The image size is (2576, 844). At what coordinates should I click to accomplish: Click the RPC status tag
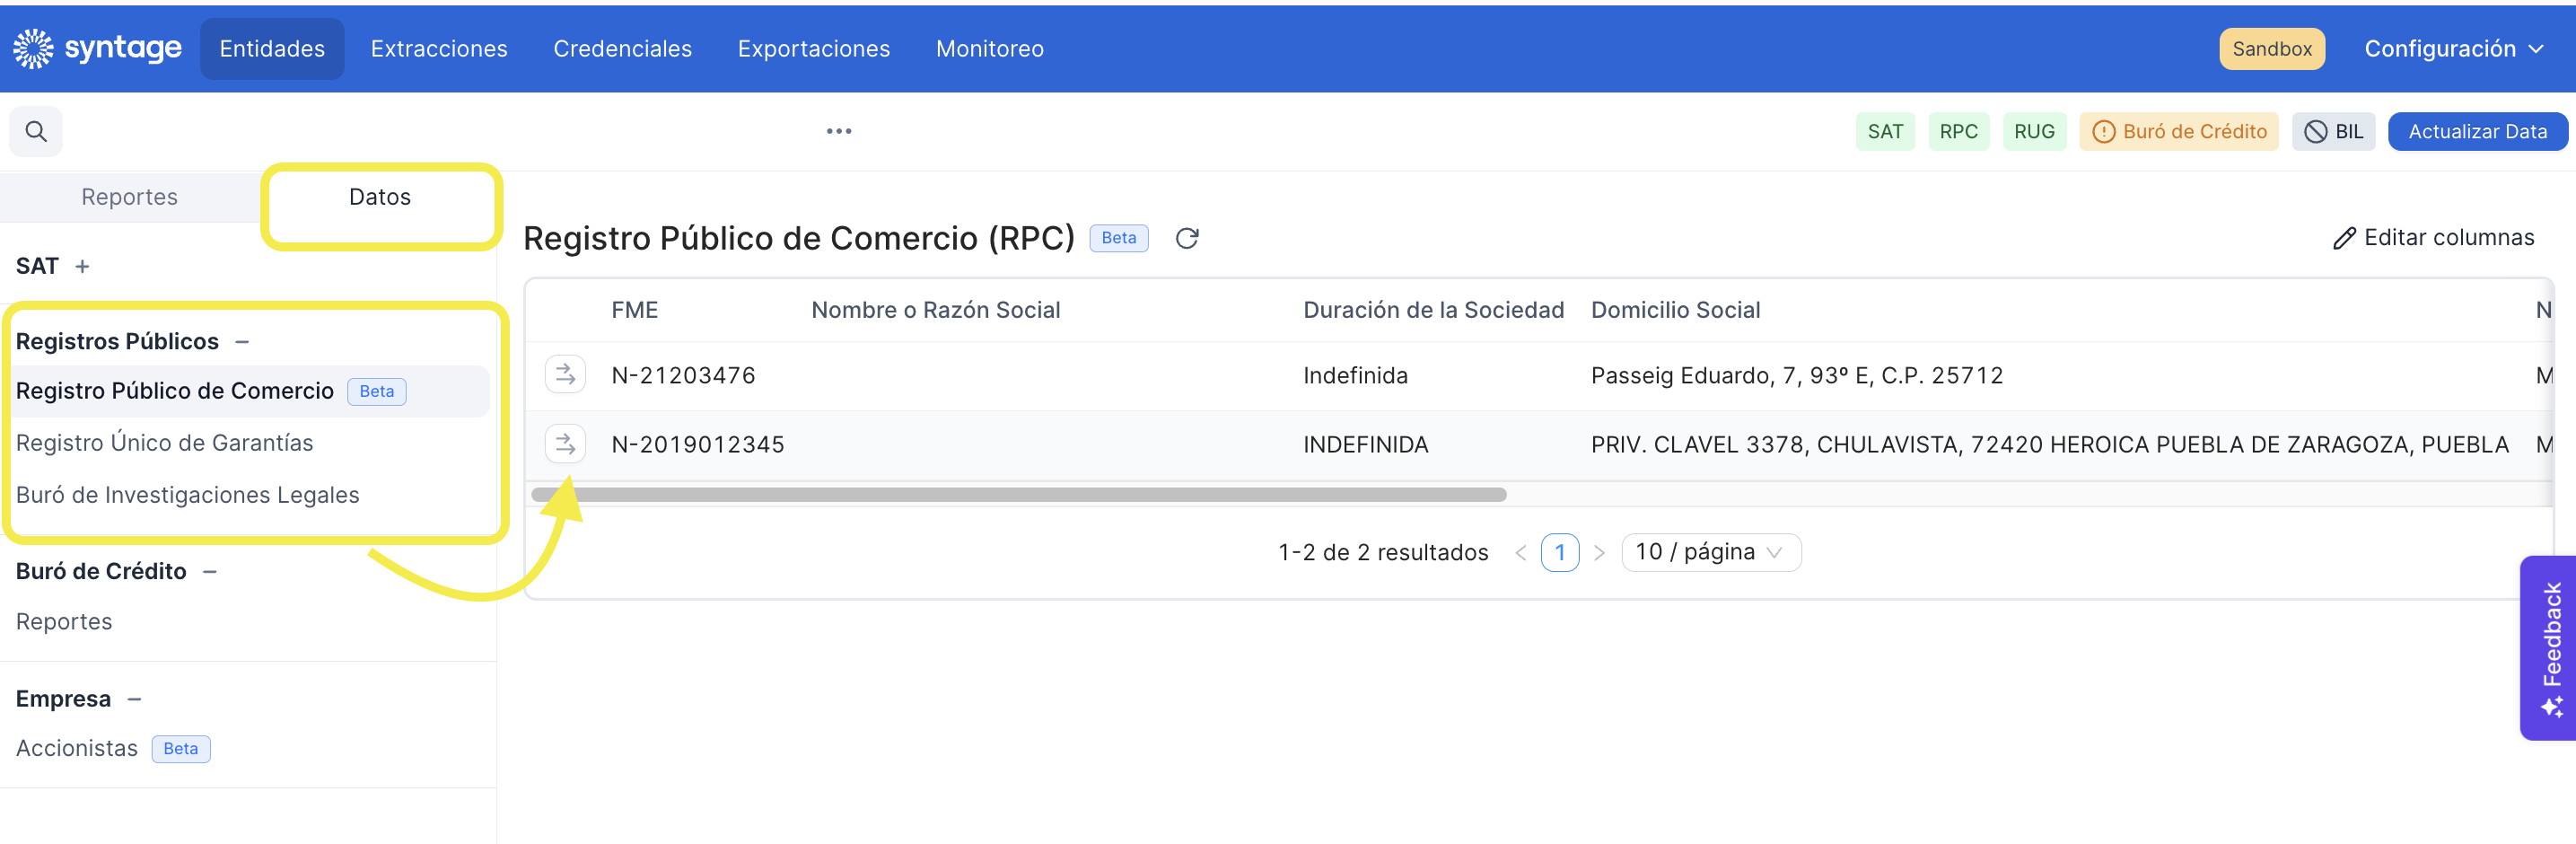(1958, 132)
